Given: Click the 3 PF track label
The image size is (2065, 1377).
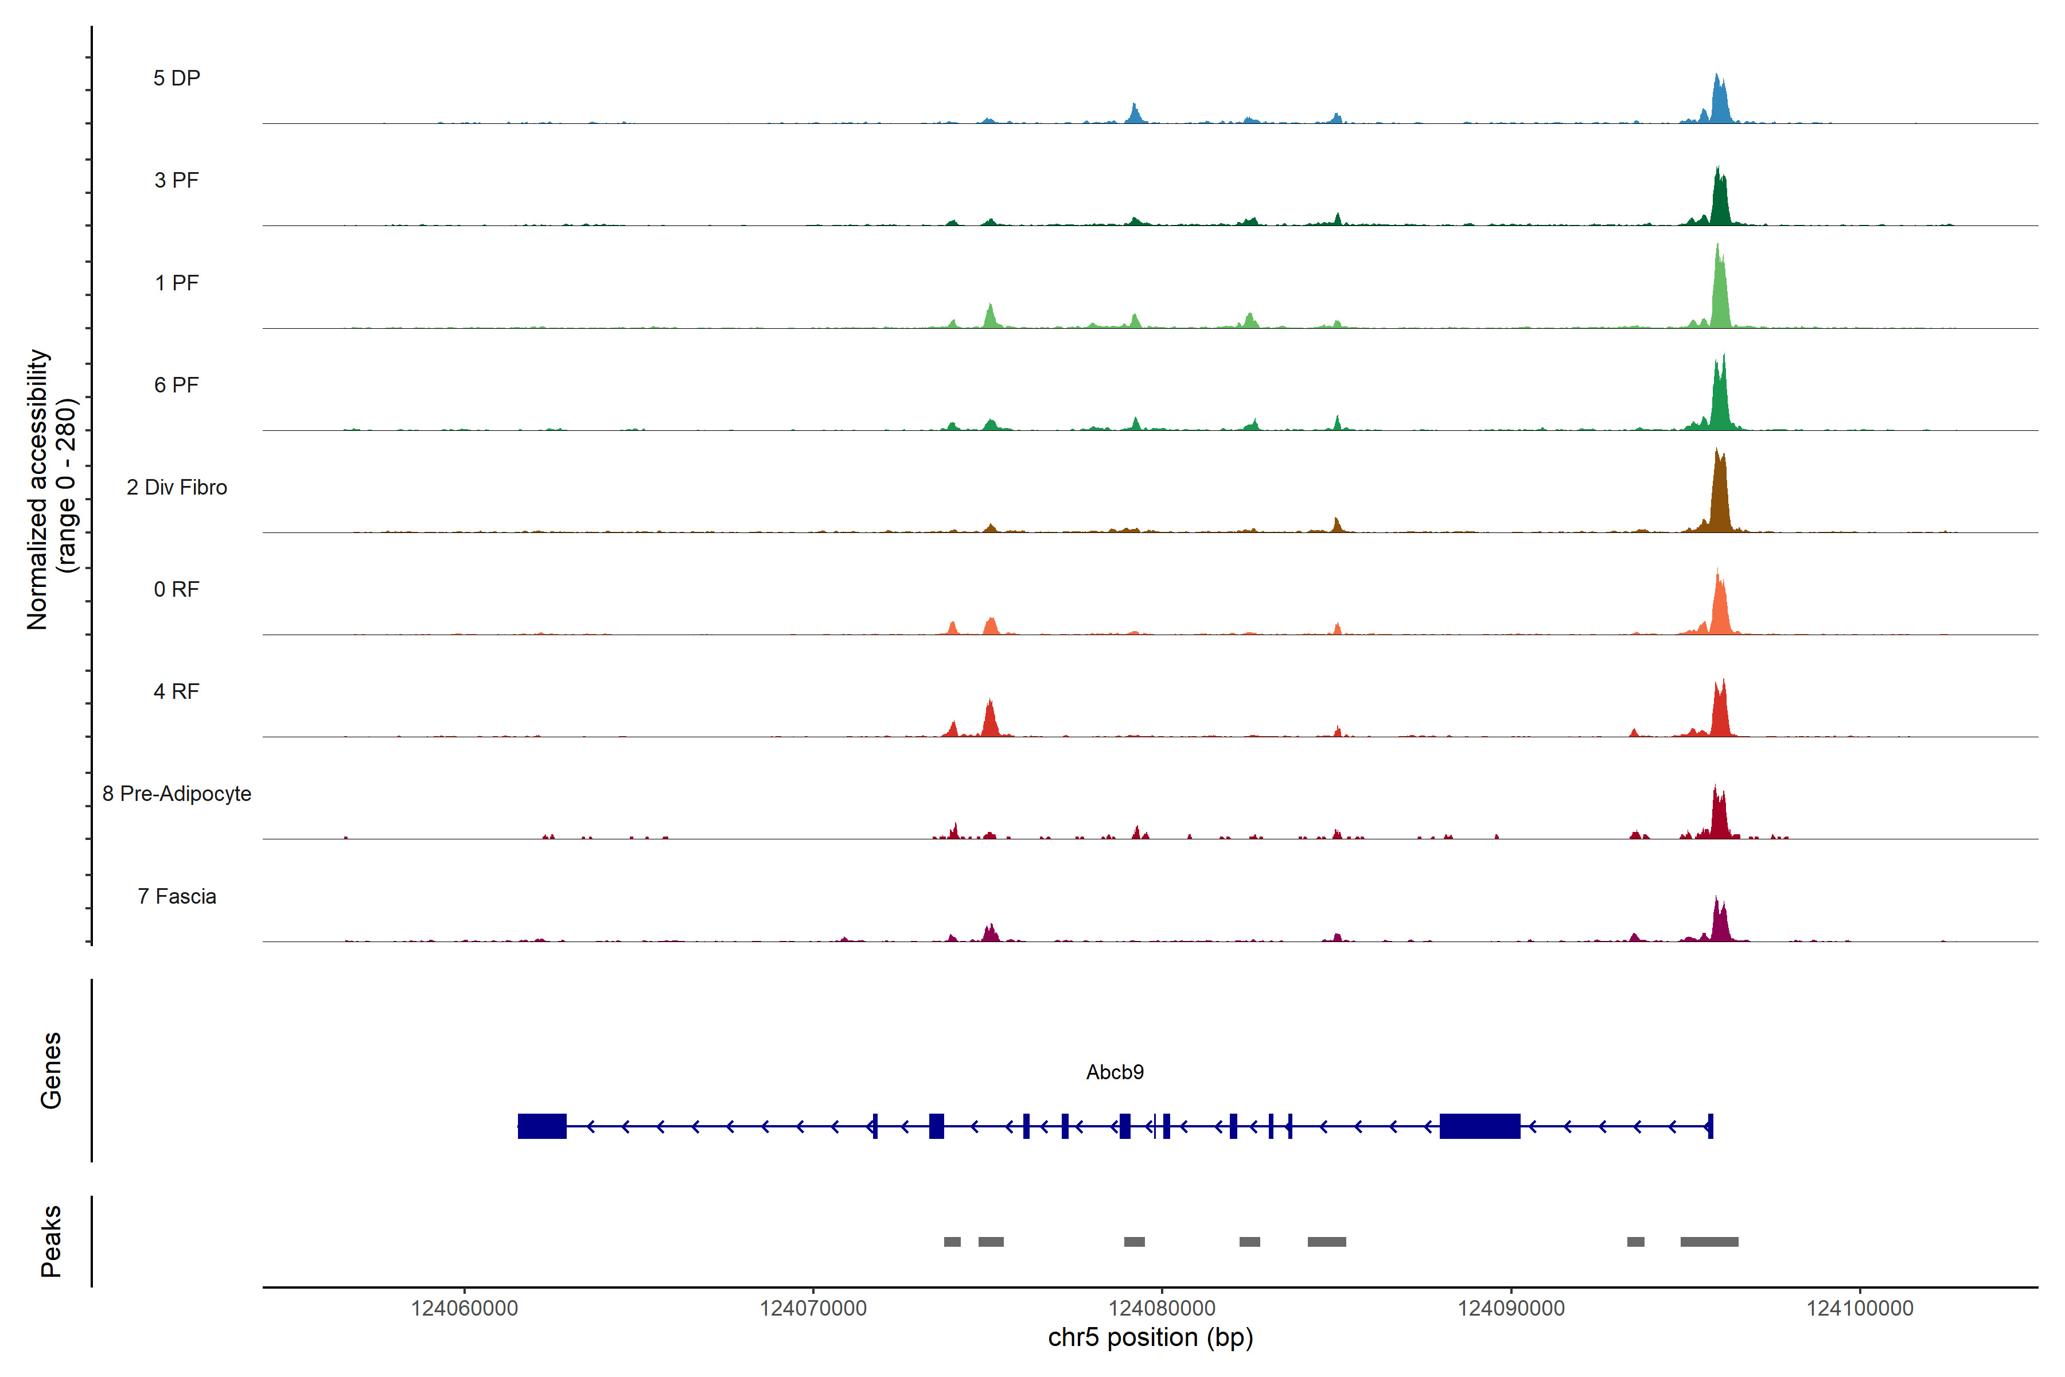Looking at the screenshot, I should pos(177,180).
